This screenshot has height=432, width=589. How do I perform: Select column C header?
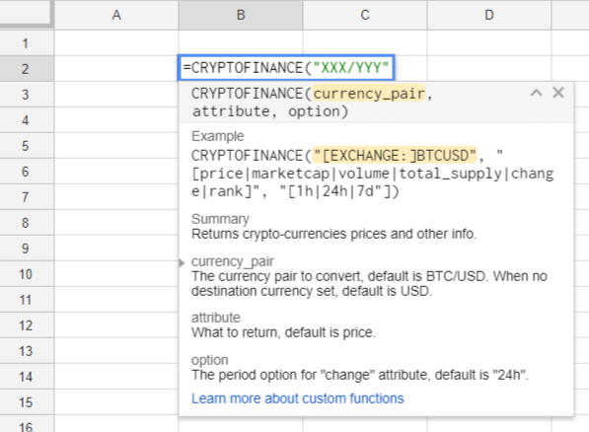365,15
